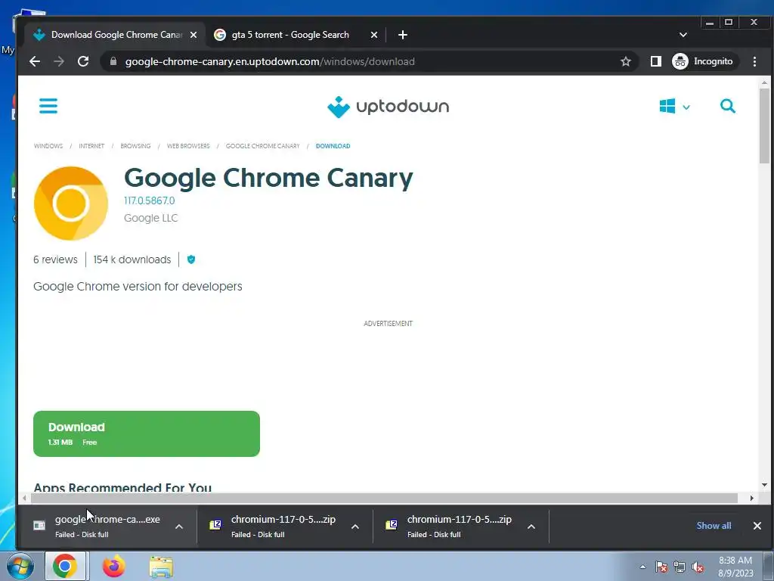774x581 pixels.
Task: Open version 117.0.5867.0 link
Action: click(149, 200)
